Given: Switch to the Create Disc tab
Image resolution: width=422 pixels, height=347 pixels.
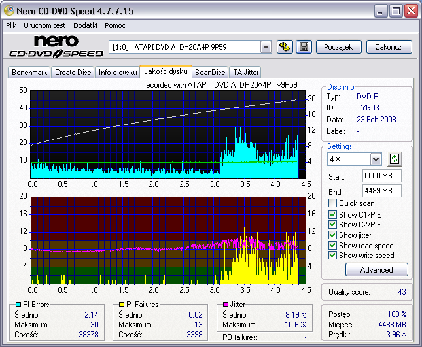Looking at the screenshot, I should point(73,73).
